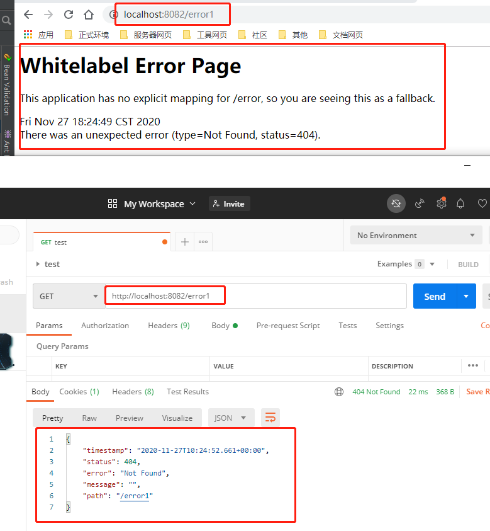Image resolution: width=490 pixels, height=531 pixels.
Task: Toggle line wrap icon in response
Action: click(x=270, y=417)
